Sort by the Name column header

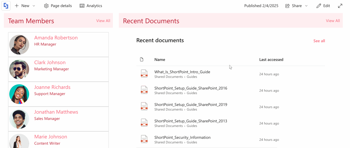click(160, 60)
